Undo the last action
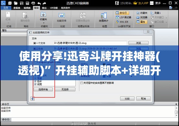Screen dimensions: 179x126 (39, 3)
